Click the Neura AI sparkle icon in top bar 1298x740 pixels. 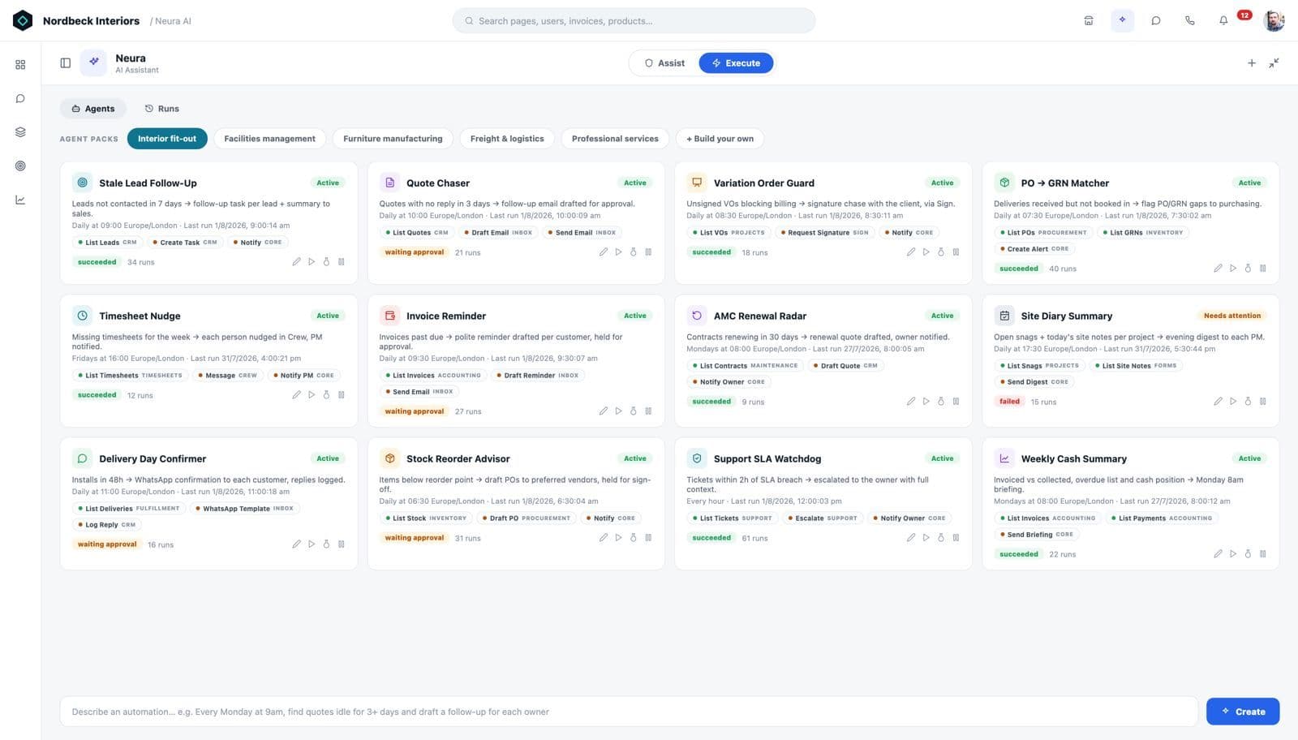tap(1122, 20)
